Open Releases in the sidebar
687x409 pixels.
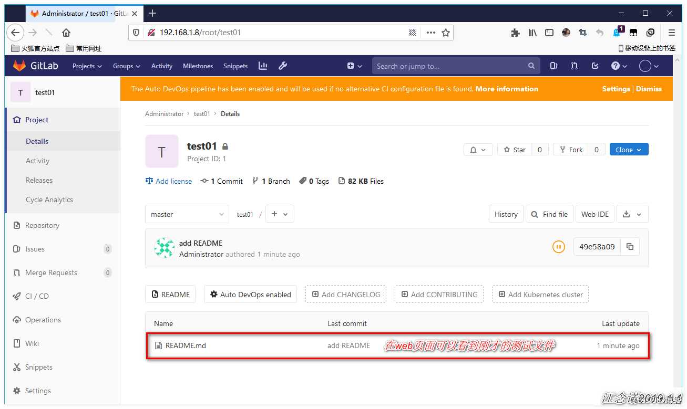[x=39, y=180]
